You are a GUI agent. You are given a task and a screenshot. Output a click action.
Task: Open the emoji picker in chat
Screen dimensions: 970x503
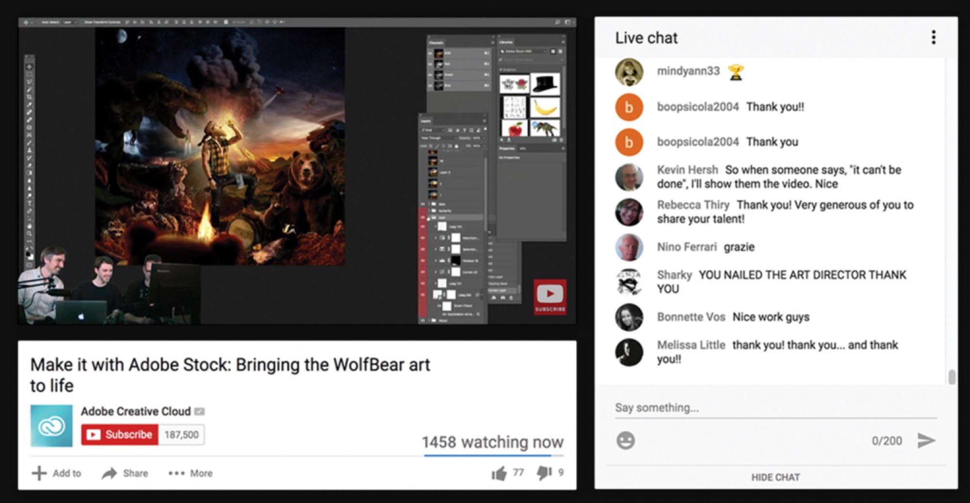626,440
